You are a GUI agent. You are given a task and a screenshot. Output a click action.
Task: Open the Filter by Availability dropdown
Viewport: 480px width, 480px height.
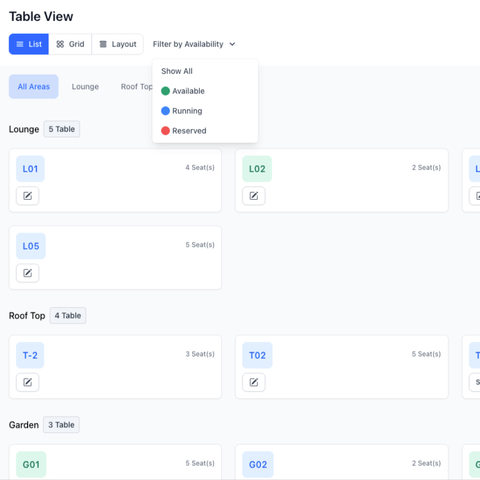[x=194, y=44]
